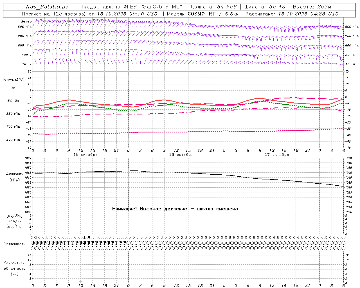The width and height of the screenshot is (360, 288).
Task: Click the 1005 value on left pressure axis
Action: [x=28, y=212]
